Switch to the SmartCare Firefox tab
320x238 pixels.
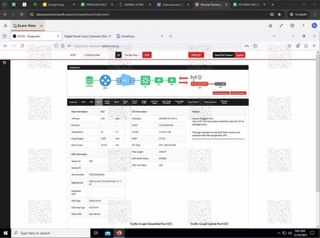coord(140,36)
